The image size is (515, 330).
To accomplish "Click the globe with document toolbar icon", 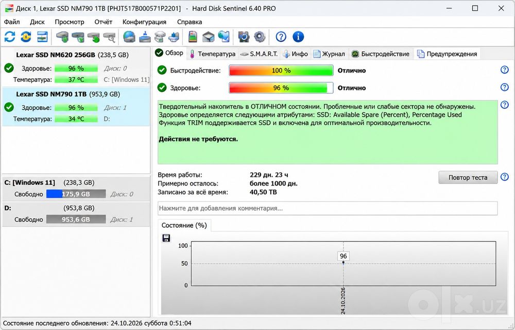I will (224, 36).
